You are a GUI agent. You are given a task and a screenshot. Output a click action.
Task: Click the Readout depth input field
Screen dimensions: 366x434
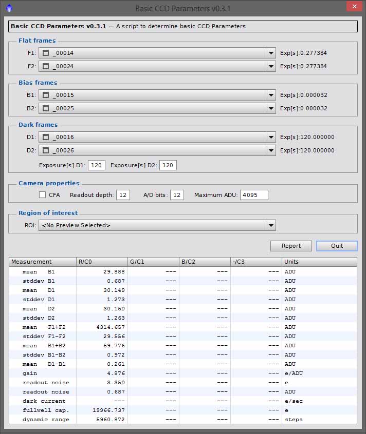click(x=122, y=195)
